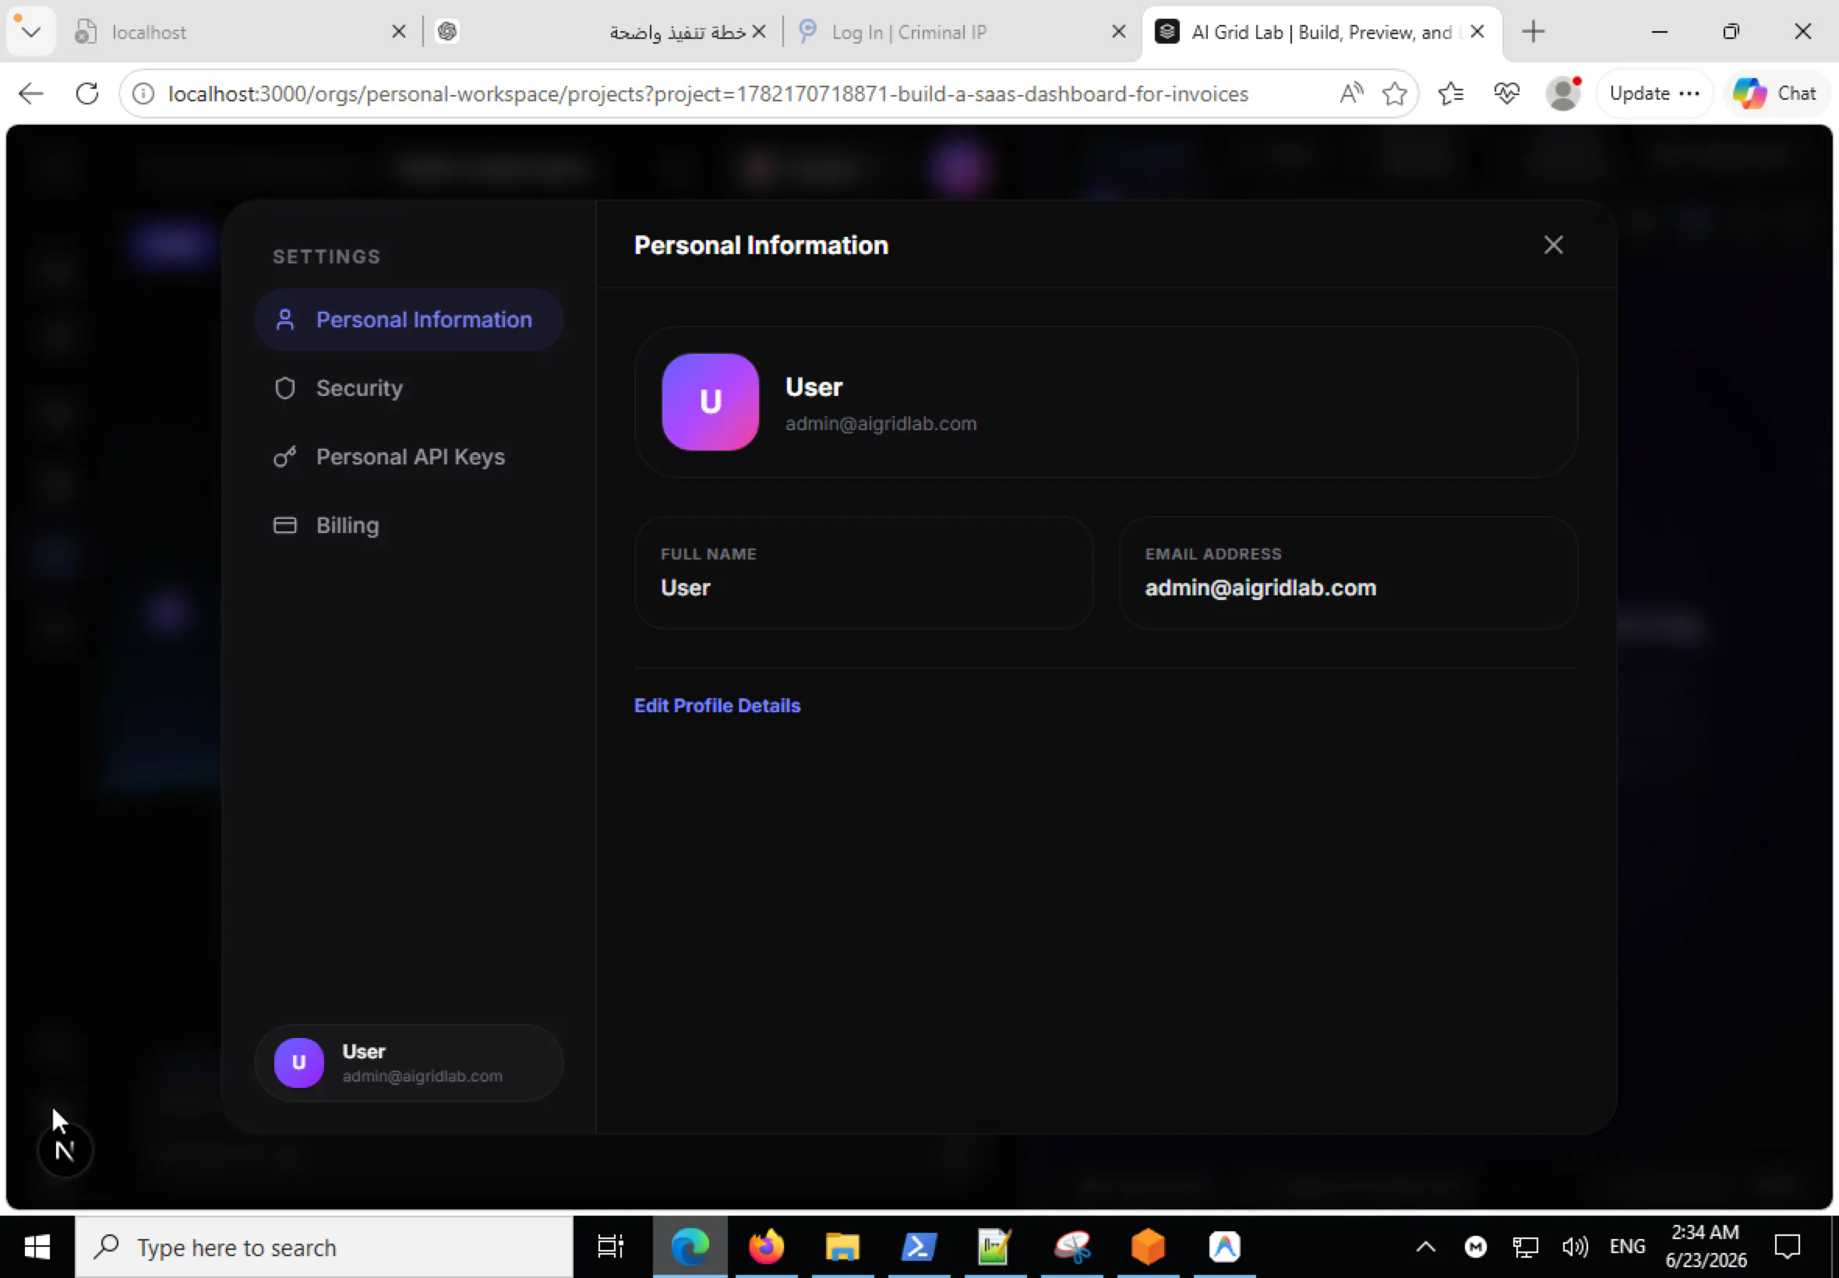Image resolution: width=1839 pixels, height=1278 pixels.
Task: Close the Settings dialog with X
Action: 1552,245
